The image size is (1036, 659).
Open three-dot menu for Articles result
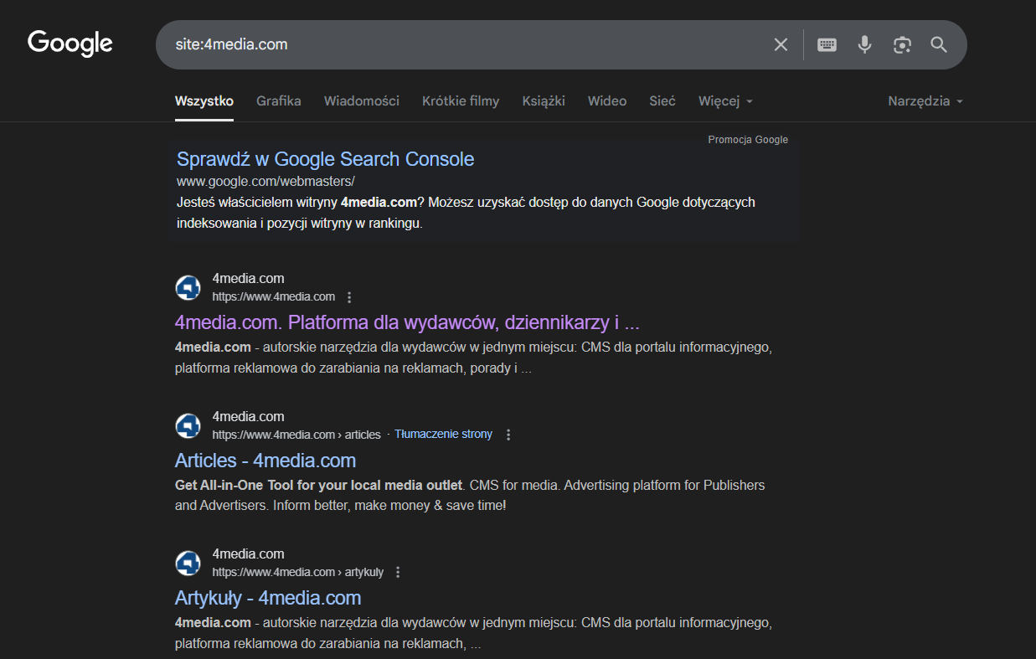[508, 434]
